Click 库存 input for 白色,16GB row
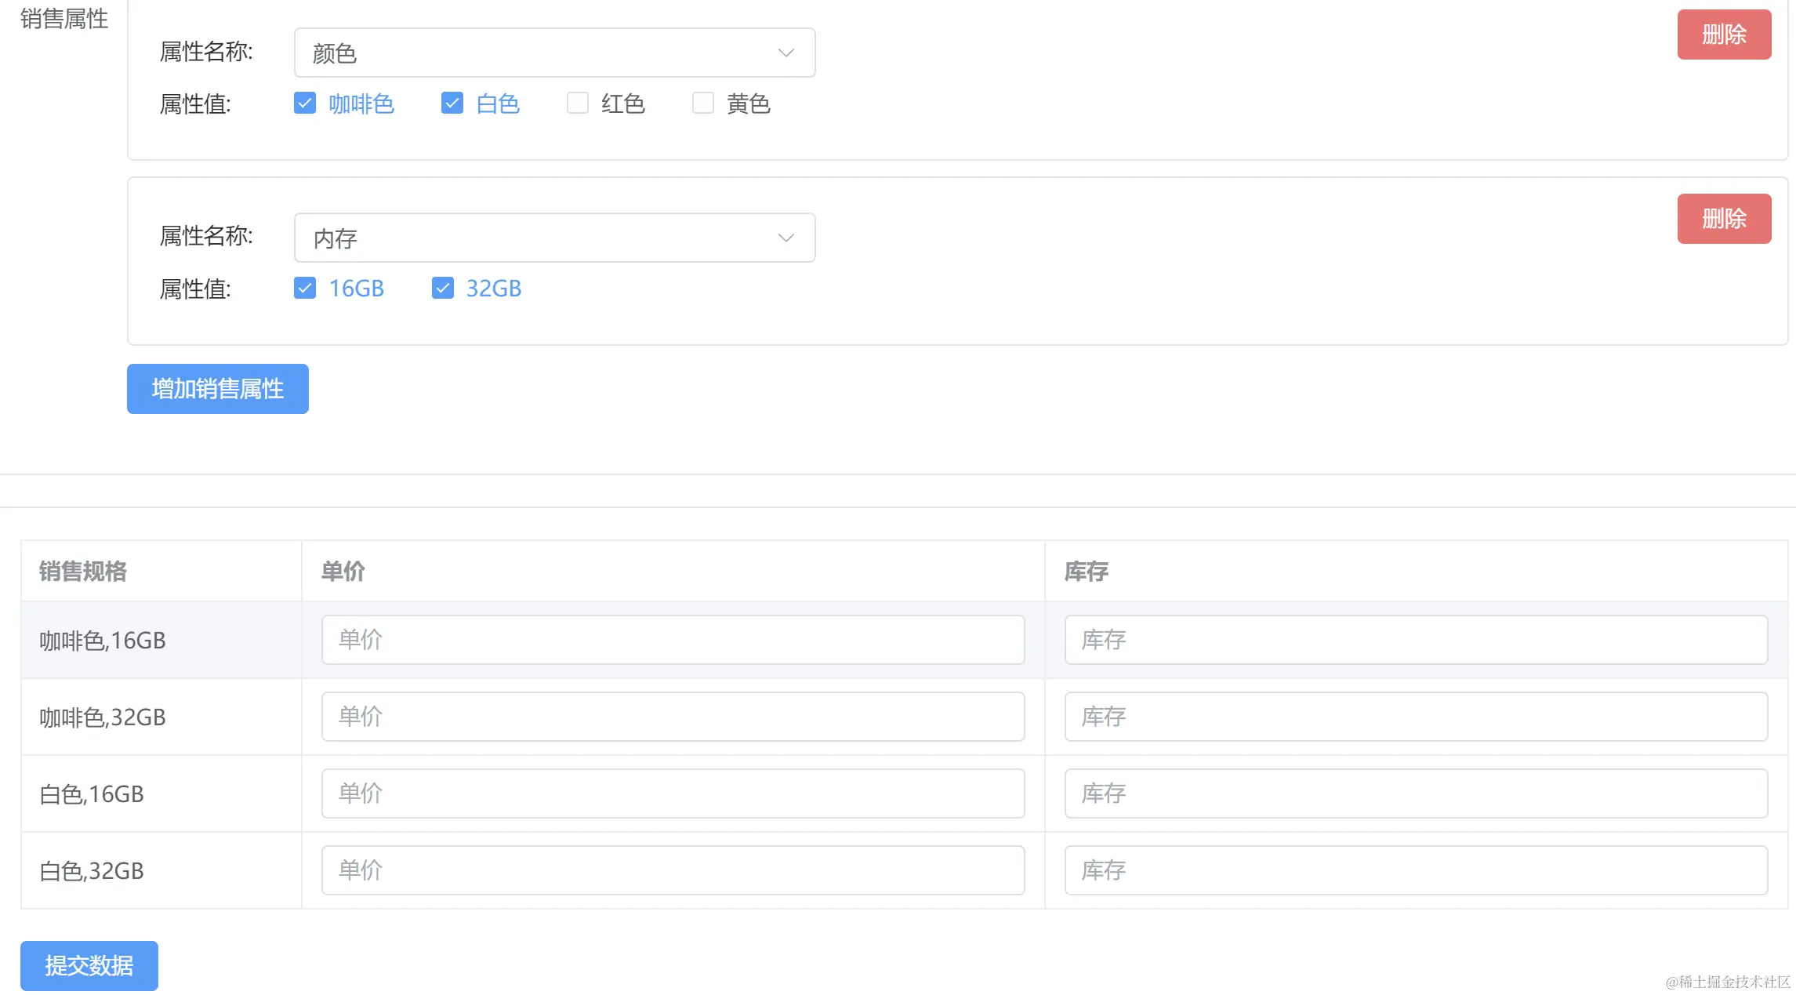The width and height of the screenshot is (1796, 995). click(x=1416, y=793)
